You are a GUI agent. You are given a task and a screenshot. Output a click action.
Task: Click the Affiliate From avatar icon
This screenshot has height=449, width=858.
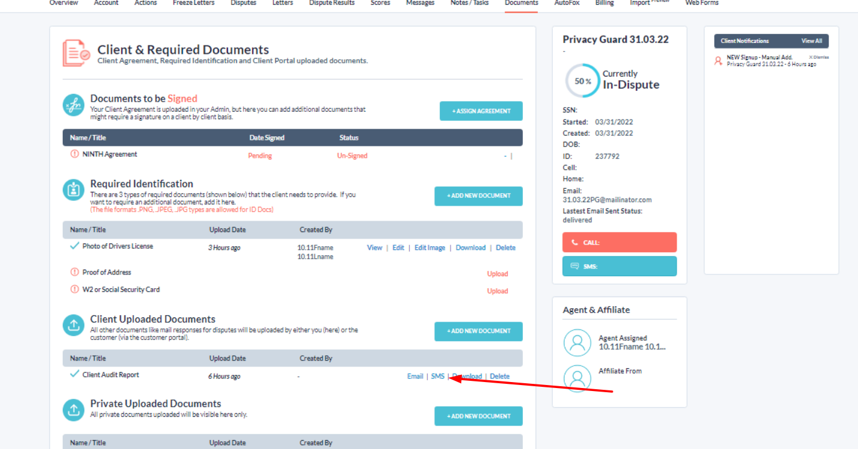pyautogui.click(x=577, y=378)
